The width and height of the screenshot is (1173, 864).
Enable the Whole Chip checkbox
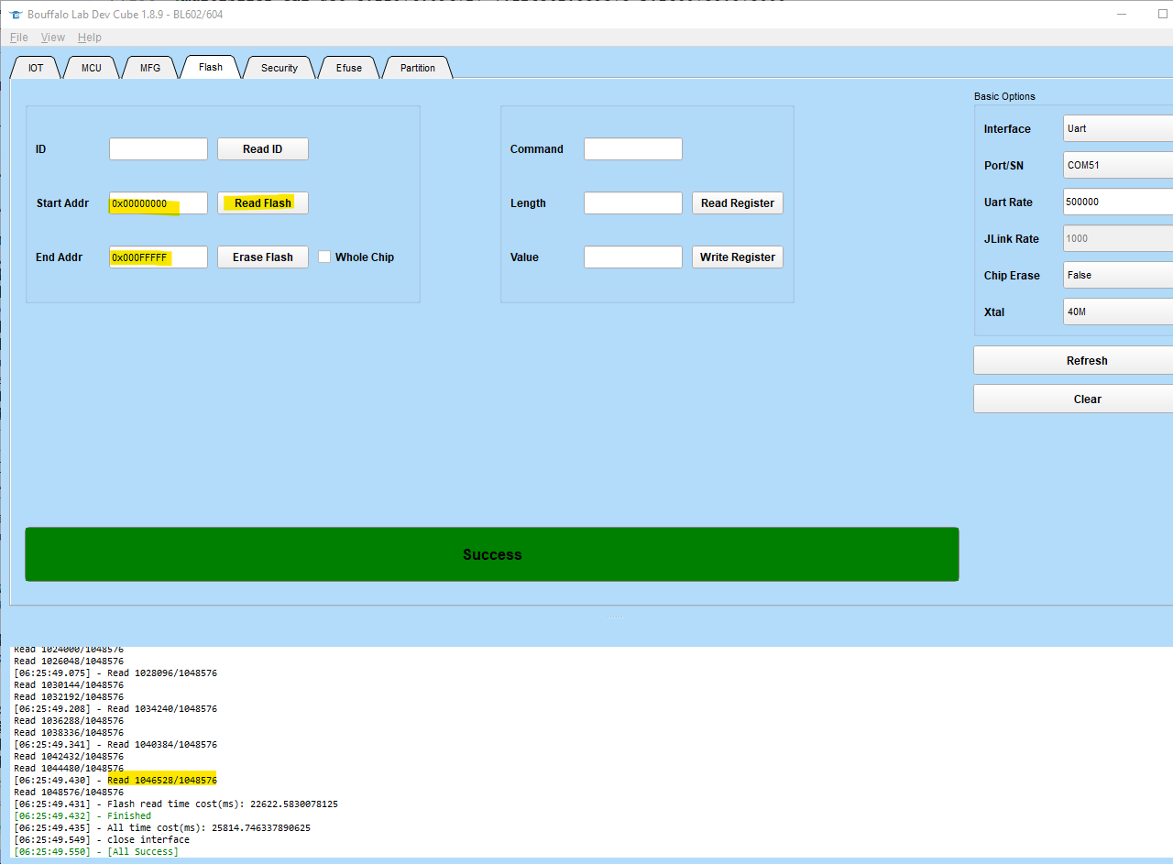point(324,257)
